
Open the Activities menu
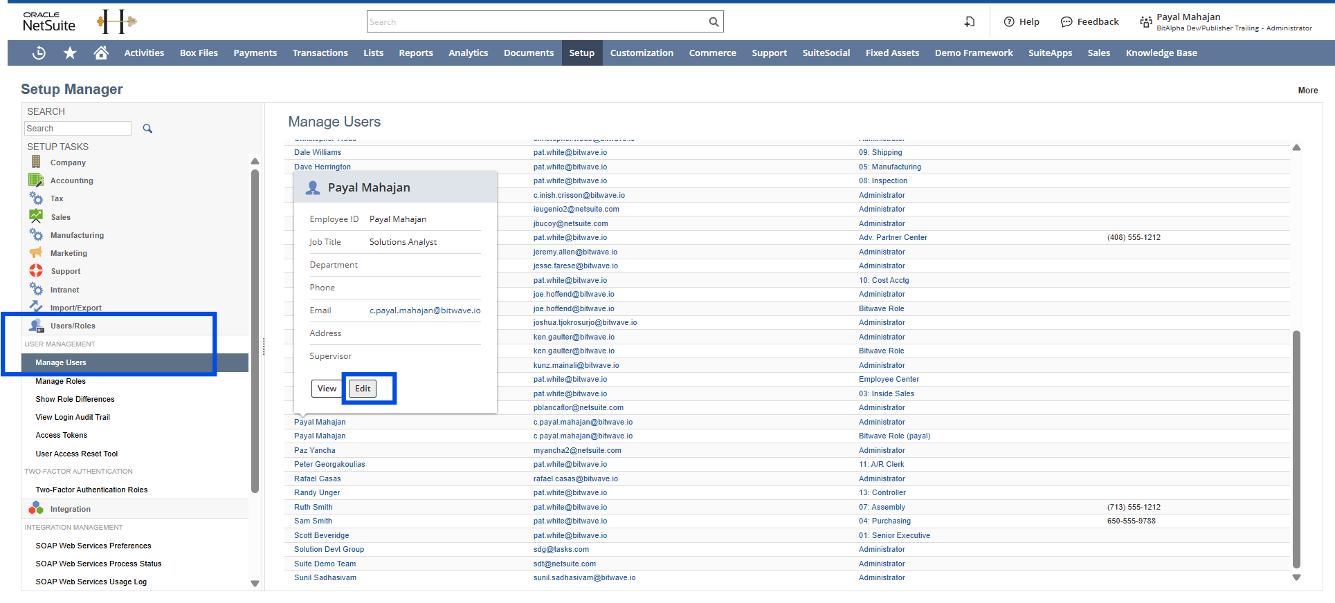144,53
